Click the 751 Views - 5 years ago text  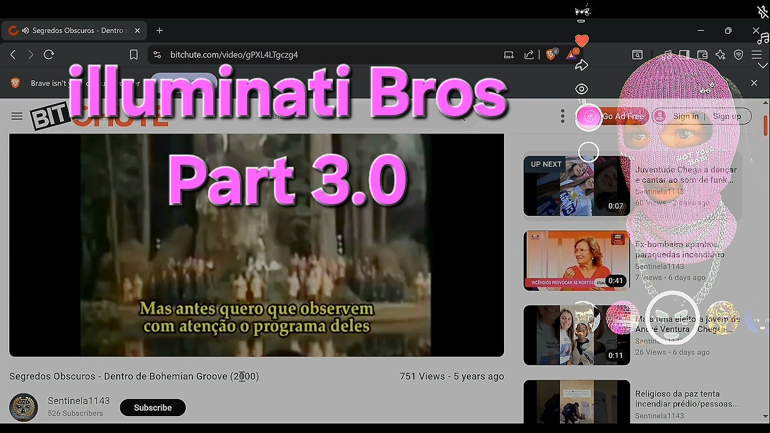pyautogui.click(x=452, y=376)
